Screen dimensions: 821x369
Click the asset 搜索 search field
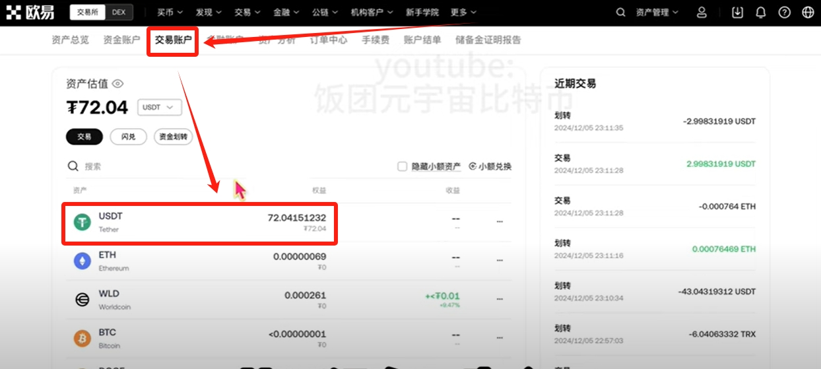click(x=224, y=166)
